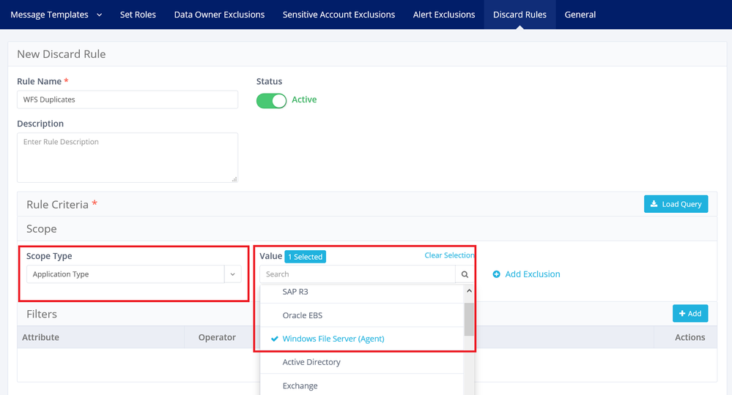Click the Clear Selection link
Screen dimensions: 732x395
449,255
